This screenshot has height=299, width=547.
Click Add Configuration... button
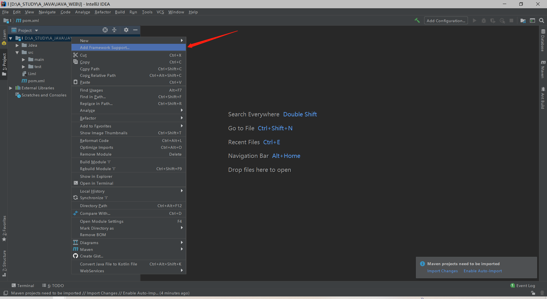446,20
